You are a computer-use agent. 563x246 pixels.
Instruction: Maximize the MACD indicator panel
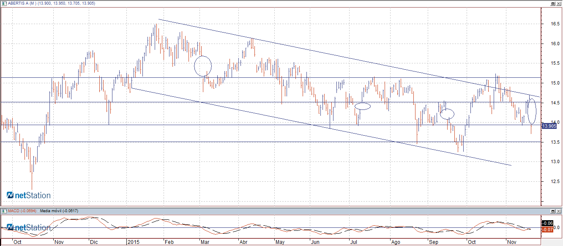click(x=553, y=210)
